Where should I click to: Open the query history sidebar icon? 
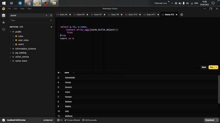[3, 29]
